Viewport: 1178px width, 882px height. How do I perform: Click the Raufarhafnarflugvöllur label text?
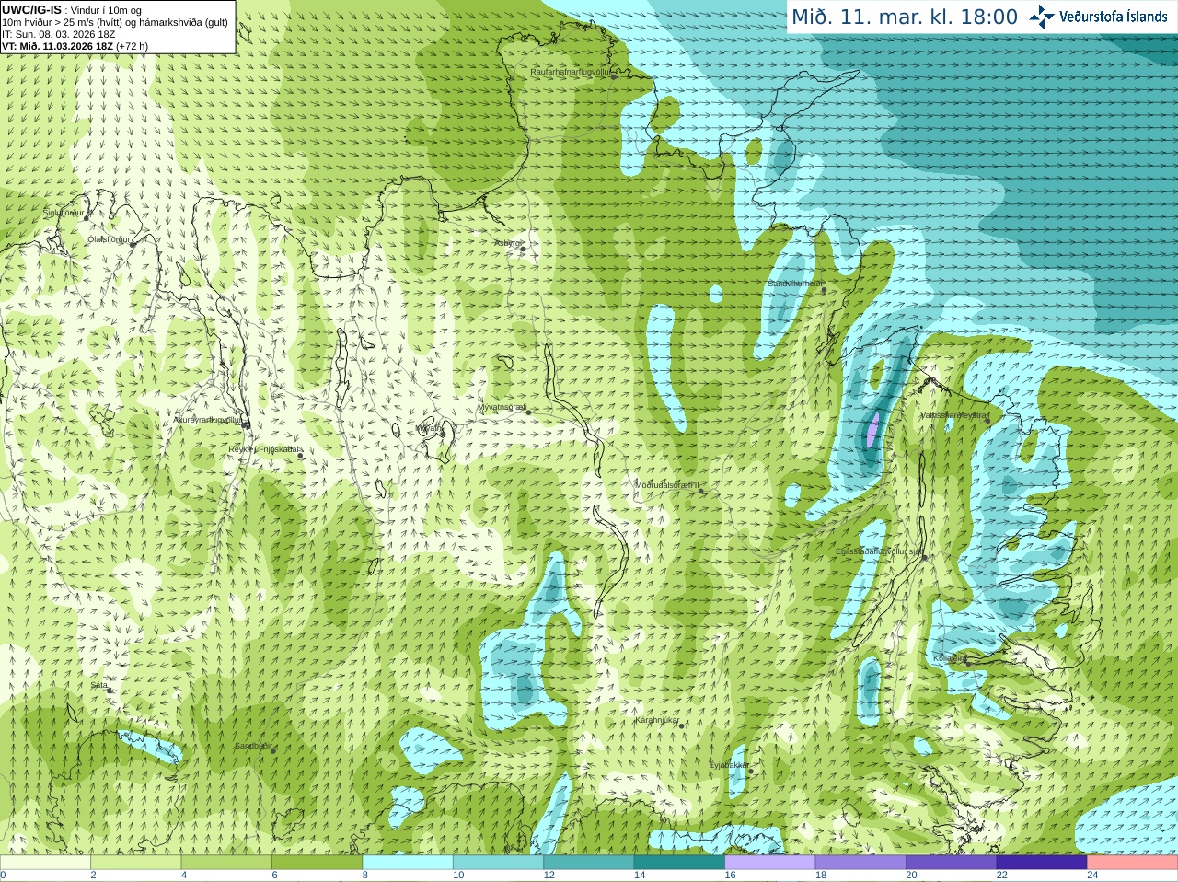coord(571,72)
